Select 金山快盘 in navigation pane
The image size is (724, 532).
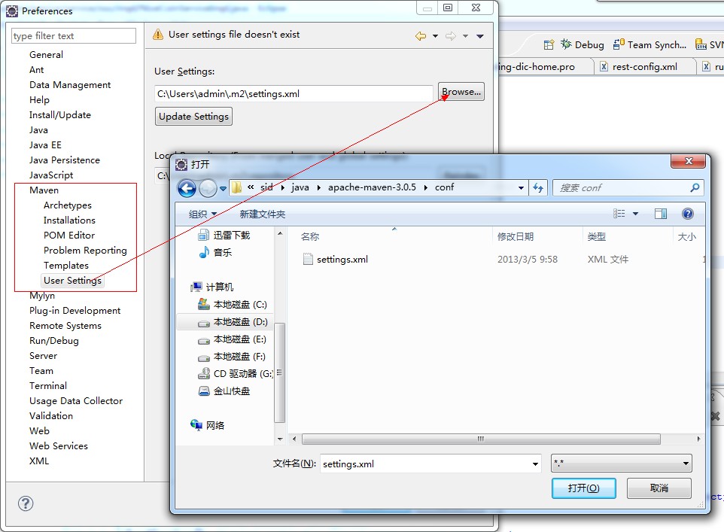click(224, 391)
